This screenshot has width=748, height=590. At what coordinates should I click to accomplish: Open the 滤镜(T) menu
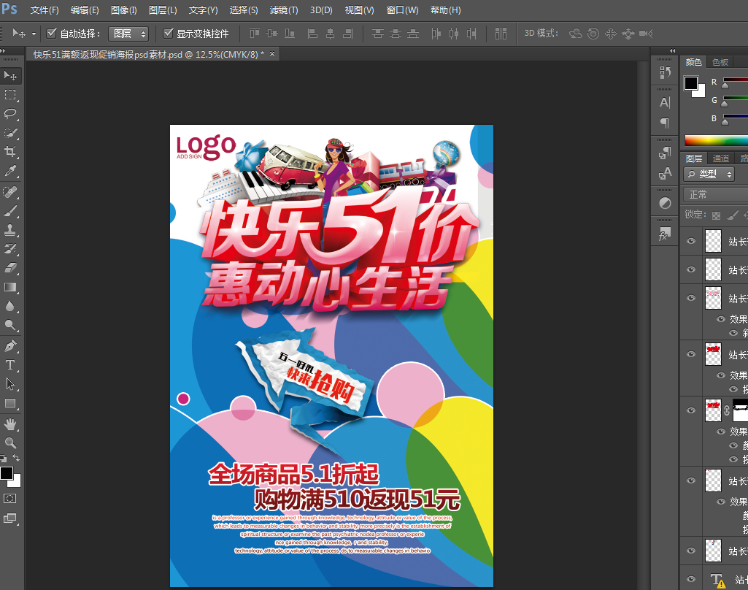click(x=284, y=10)
